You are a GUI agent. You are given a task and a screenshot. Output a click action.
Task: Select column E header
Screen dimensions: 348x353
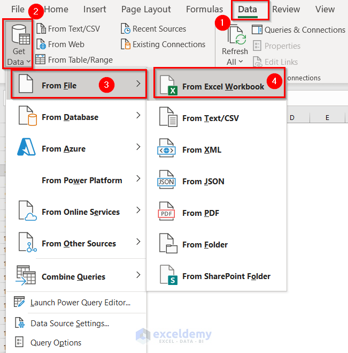pyautogui.click(x=327, y=117)
